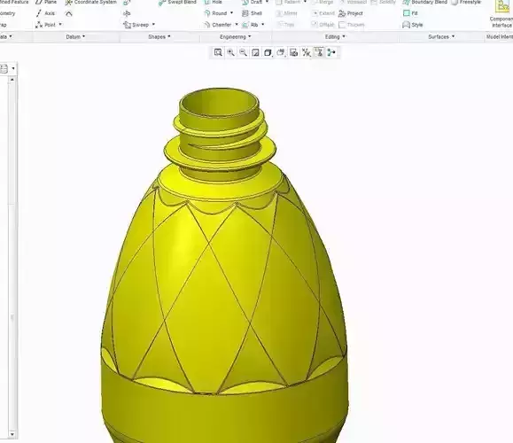This screenshot has width=513, height=443.
Task: Open the Engineering group overflow menu
Action: [236, 36]
